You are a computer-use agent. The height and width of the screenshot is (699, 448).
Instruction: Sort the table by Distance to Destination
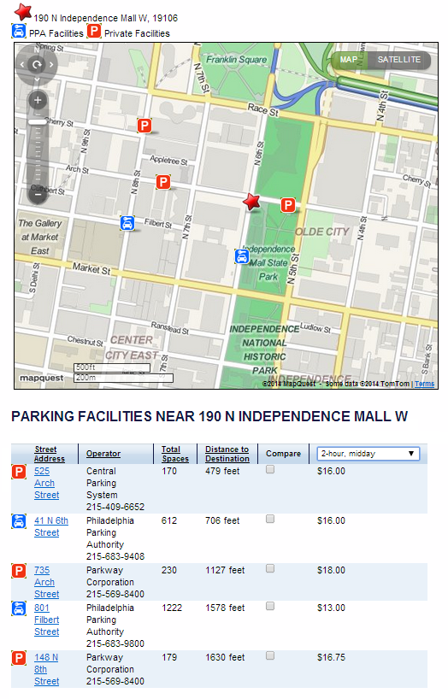pyautogui.click(x=227, y=454)
